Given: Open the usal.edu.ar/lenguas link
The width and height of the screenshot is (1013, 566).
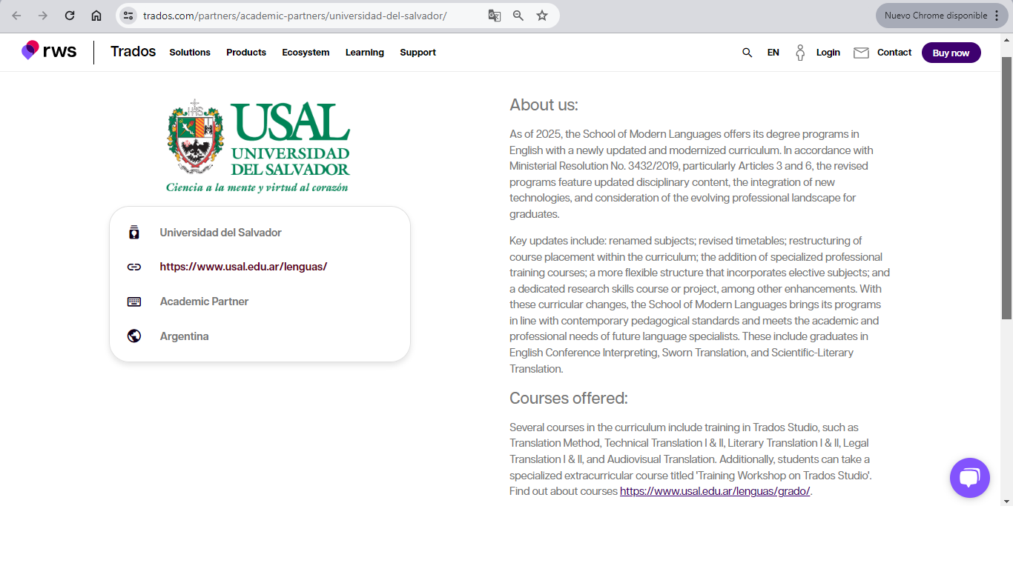Looking at the screenshot, I should [x=243, y=267].
